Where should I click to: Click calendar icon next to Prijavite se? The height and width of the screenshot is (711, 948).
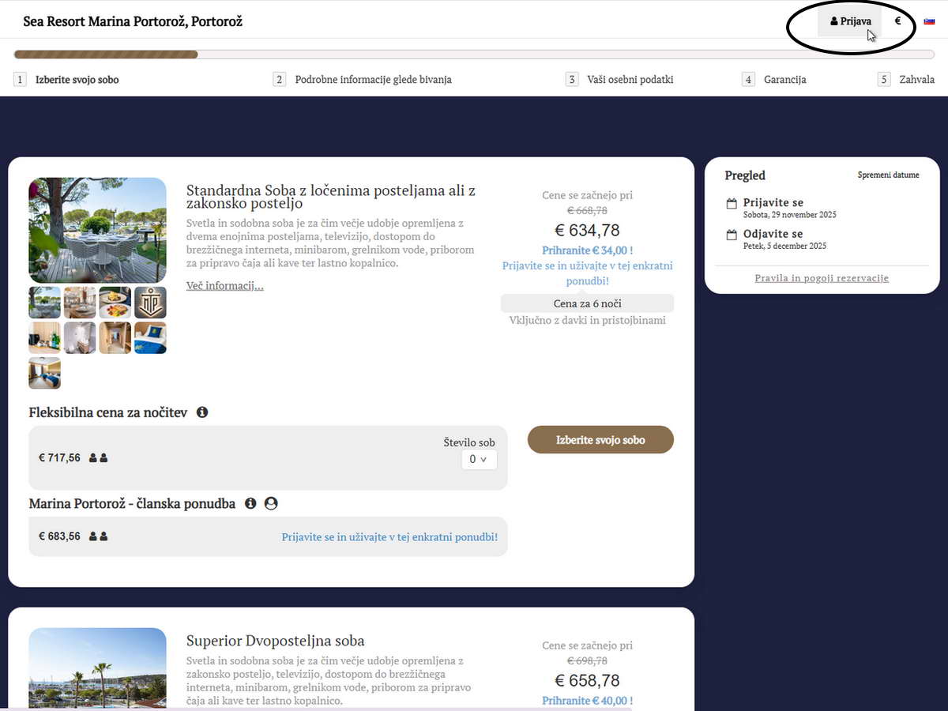tap(732, 204)
